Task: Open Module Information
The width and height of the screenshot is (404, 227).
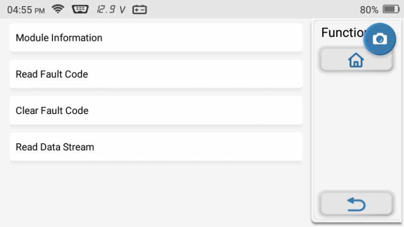Action: coord(156,37)
